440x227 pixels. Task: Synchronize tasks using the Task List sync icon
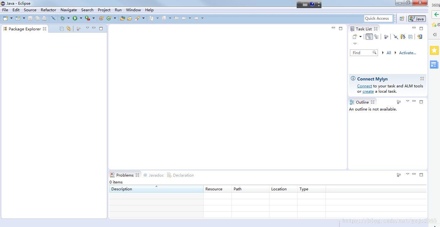pos(420,37)
